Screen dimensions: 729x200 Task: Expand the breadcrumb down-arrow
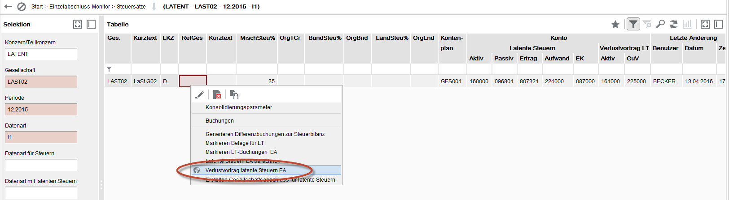[154, 7]
